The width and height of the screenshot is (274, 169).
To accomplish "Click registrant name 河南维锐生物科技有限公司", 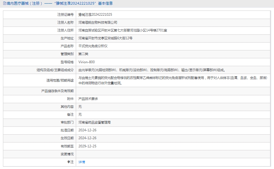I will [x=98, y=23].
